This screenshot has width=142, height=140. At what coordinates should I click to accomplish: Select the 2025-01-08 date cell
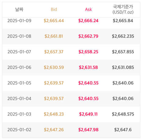tap(19, 36)
